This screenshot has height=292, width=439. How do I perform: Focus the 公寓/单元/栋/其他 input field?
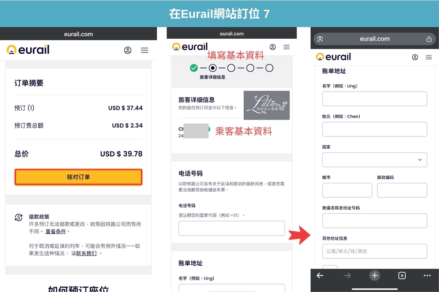pyautogui.click(x=375, y=251)
